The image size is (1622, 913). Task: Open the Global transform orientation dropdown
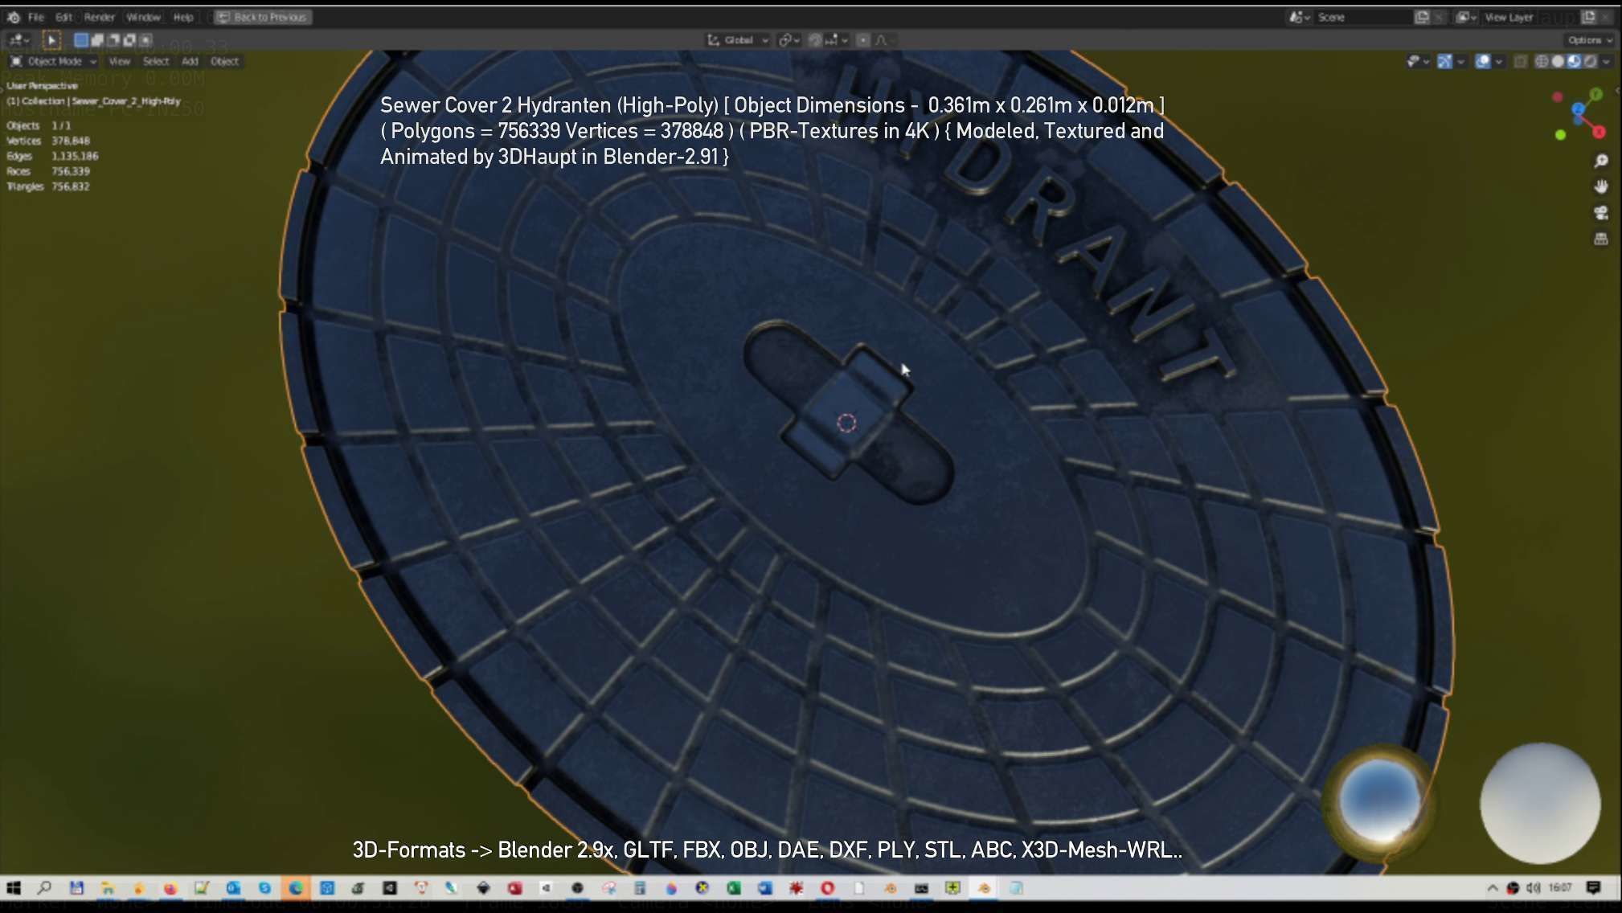click(738, 39)
